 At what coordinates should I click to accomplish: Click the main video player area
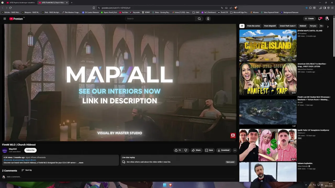point(119,83)
